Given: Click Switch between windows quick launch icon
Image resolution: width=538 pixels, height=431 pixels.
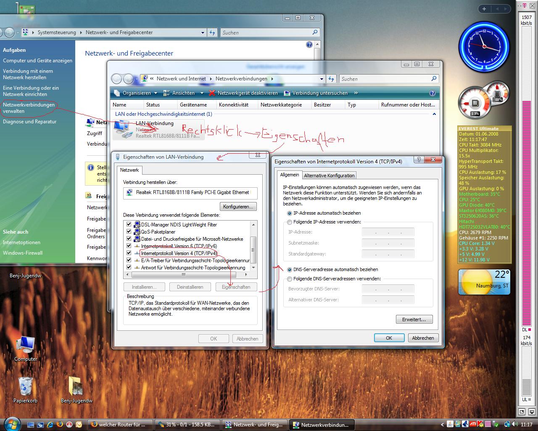Looking at the screenshot, I should point(40,425).
